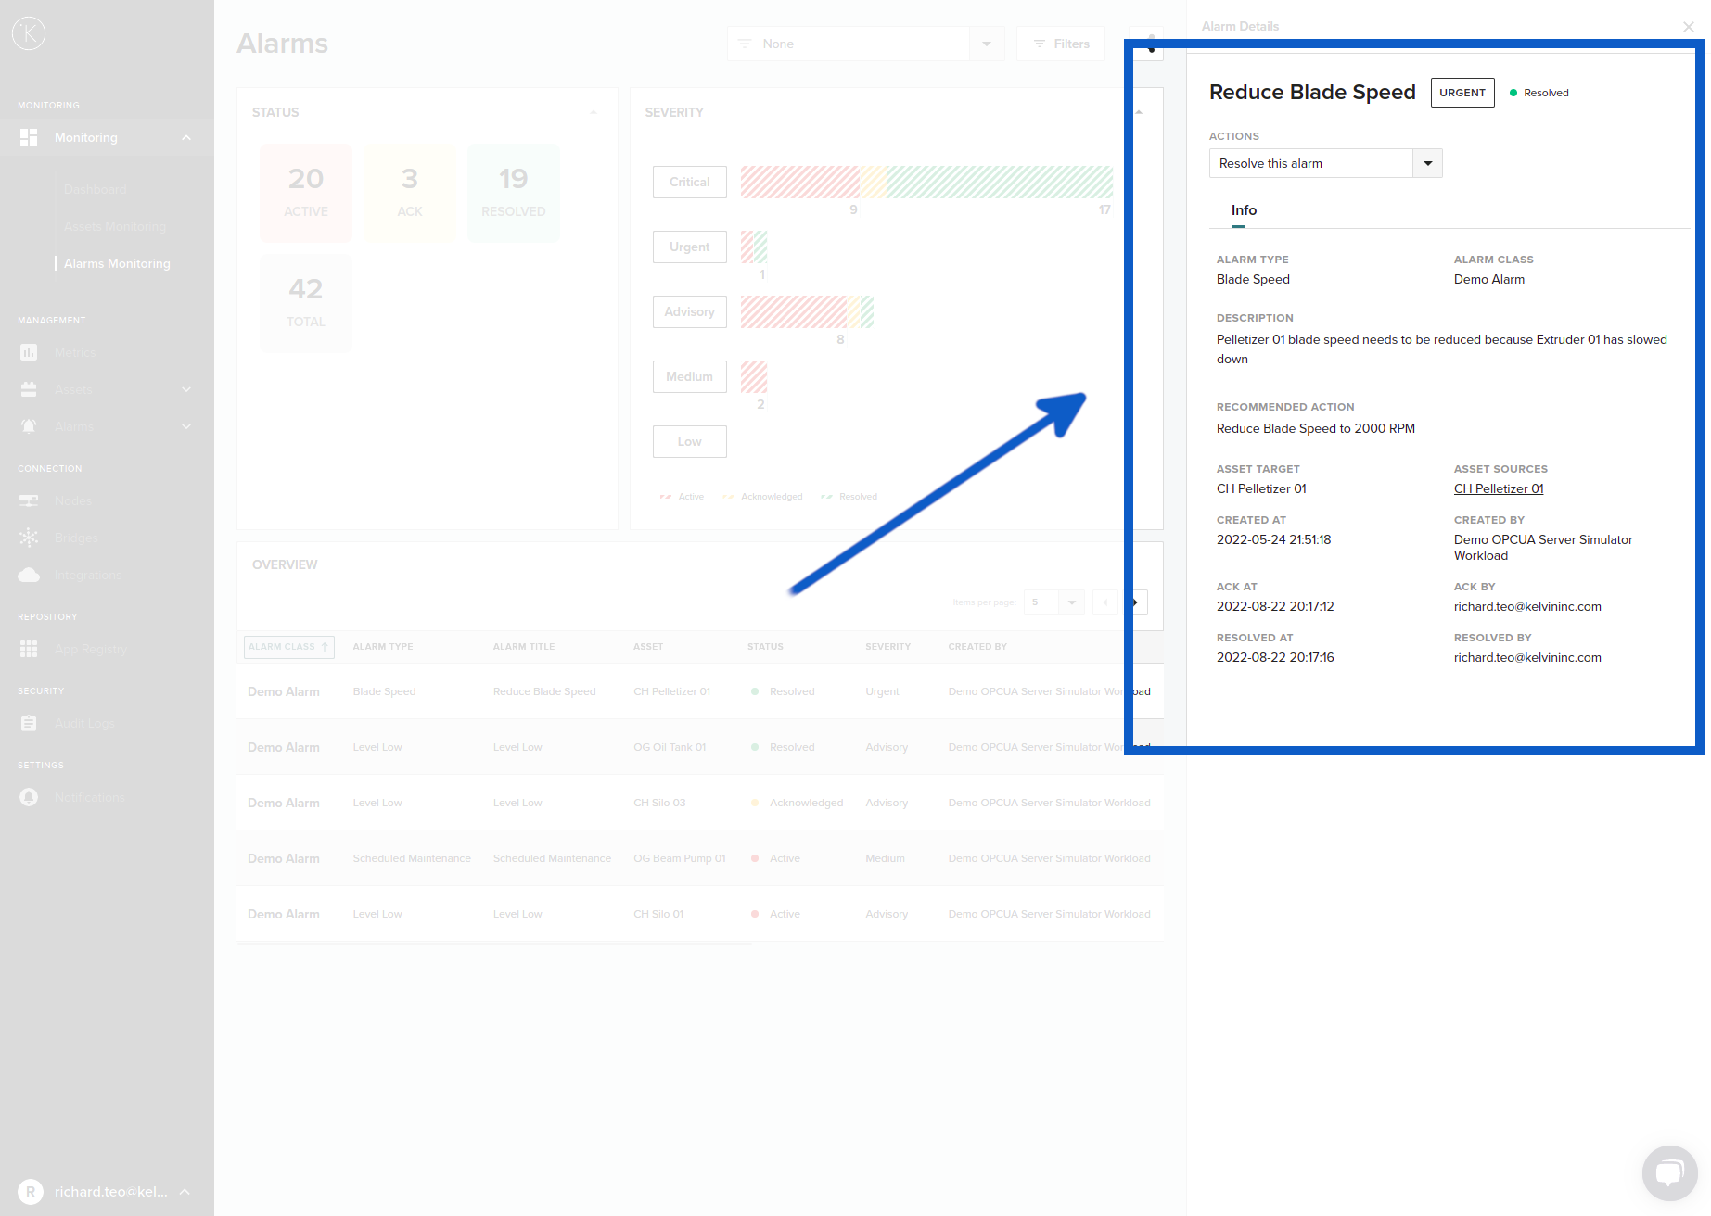Open the items per page selector
1711x1216 pixels.
pyautogui.click(x=1053, y=602)
